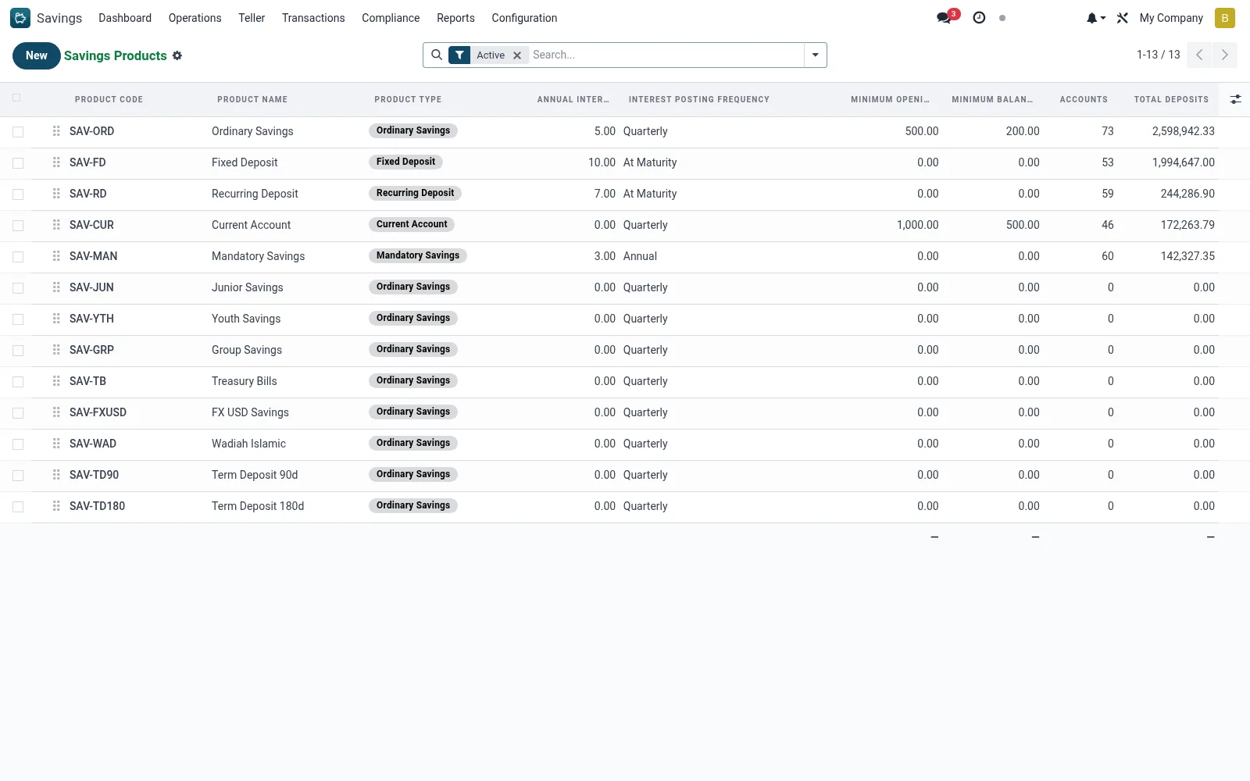Viewport: 1250px width, 781px height.
Task: Toggle the select-all header checkbox
Action: point(16,98)
